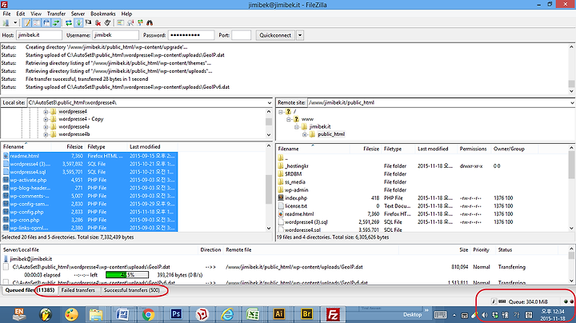
Task: Toggle the message log display
Action: point(27,22)
